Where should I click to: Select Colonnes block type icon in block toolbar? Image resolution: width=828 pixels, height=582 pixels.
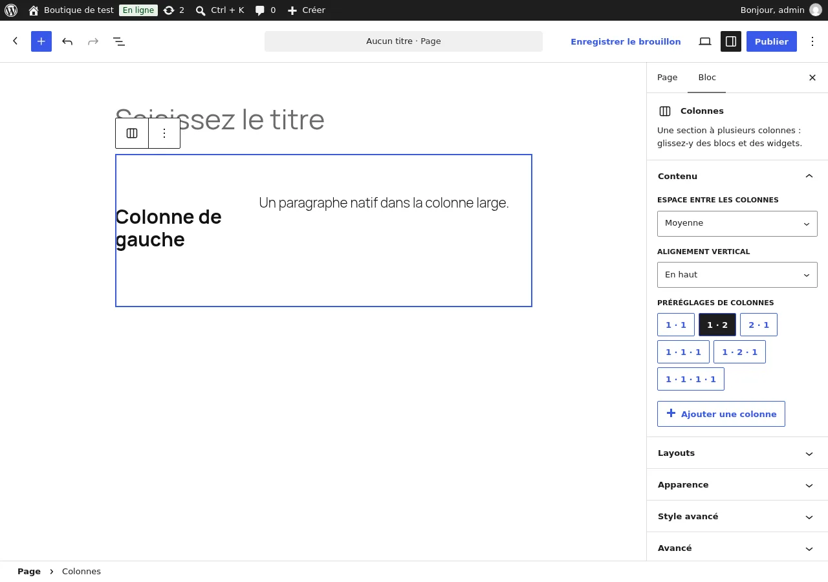[132, 133]
